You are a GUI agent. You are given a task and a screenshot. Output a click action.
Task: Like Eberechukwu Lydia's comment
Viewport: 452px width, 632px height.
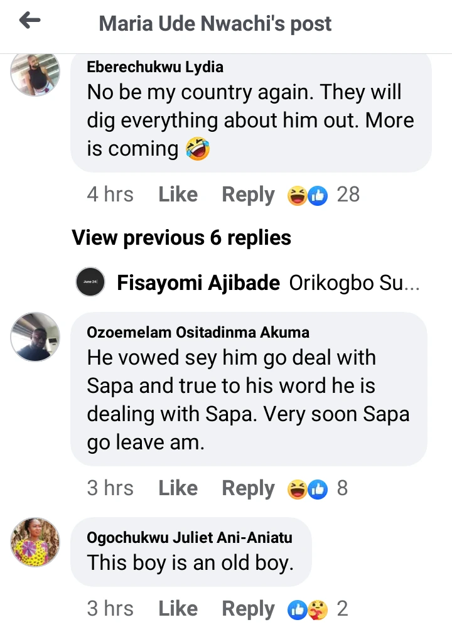click(x=178, y=195)
